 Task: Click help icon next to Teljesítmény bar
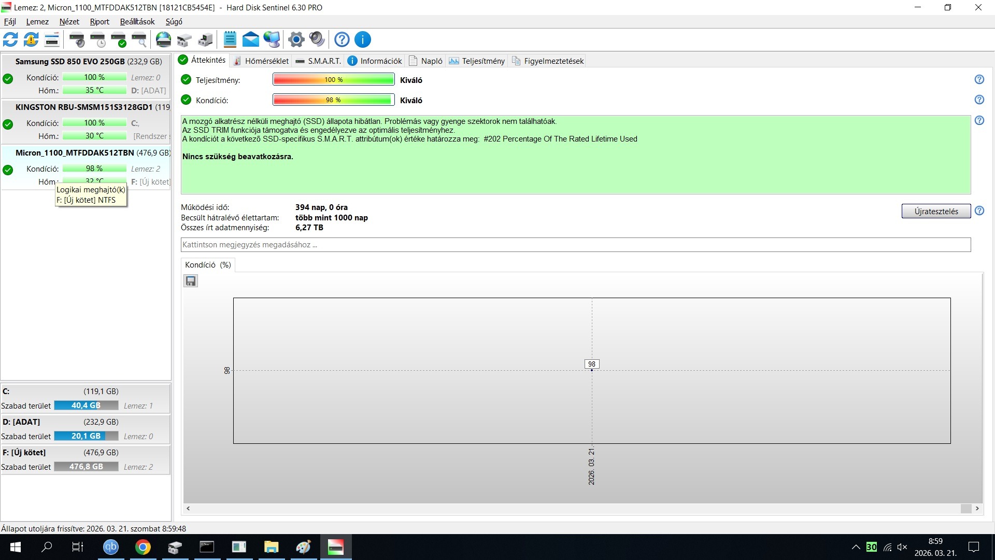(979, 79)
